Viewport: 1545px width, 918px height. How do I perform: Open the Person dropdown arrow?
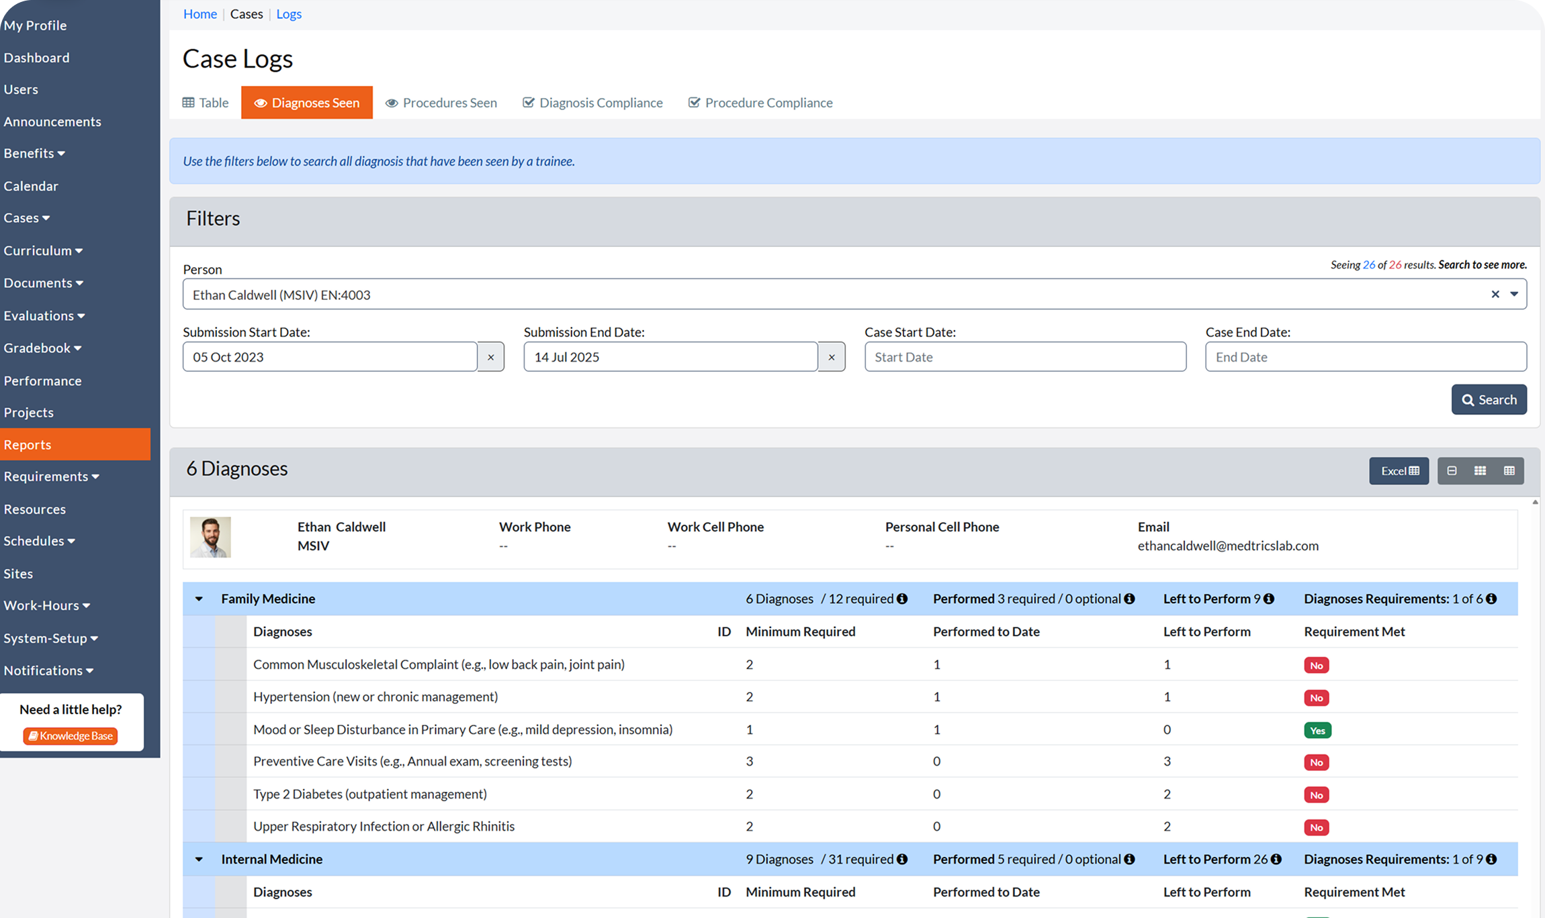pos(1514,294)
